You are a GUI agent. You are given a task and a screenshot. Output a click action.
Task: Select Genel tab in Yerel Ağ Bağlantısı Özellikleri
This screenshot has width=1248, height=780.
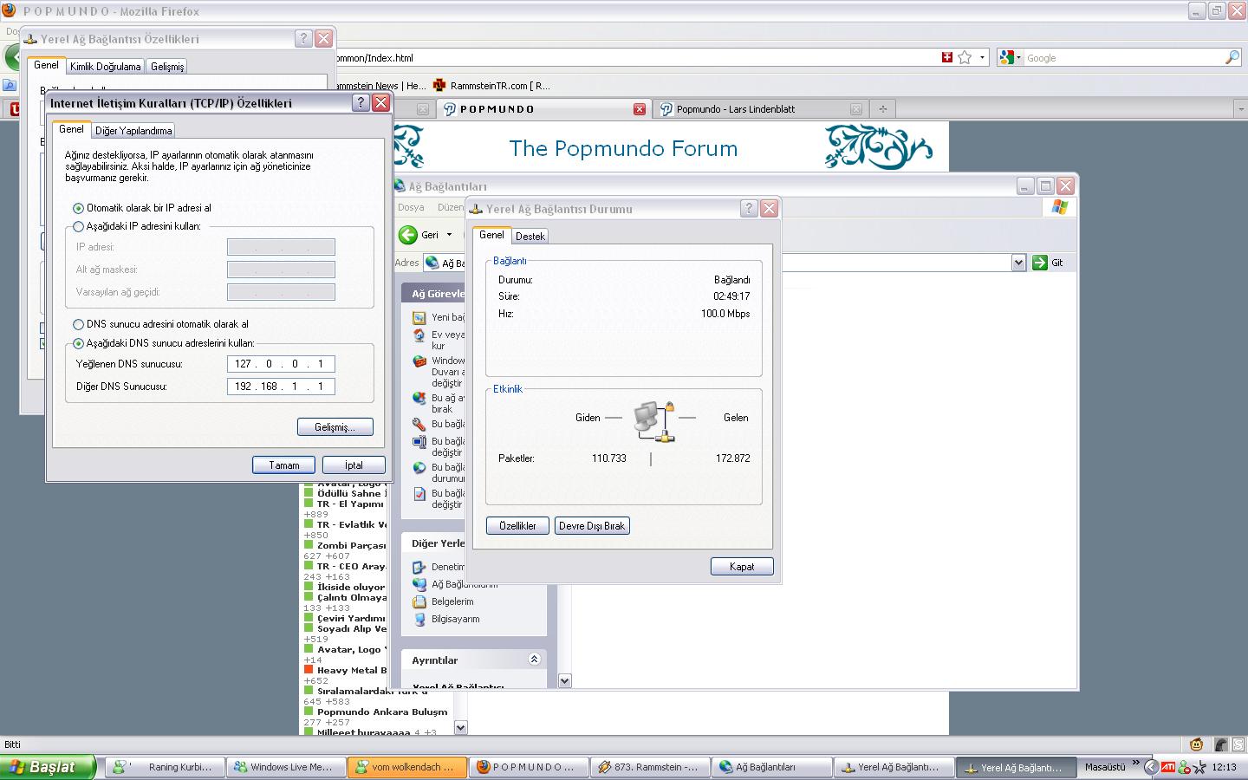(46, 65)
